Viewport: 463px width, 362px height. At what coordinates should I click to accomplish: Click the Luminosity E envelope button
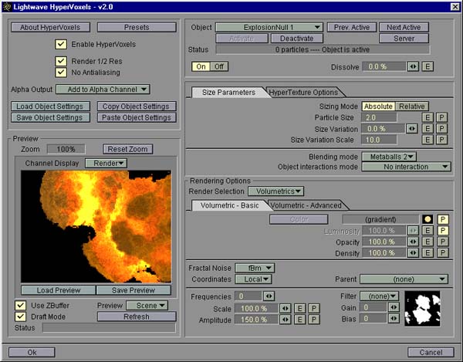coord(428,231)
